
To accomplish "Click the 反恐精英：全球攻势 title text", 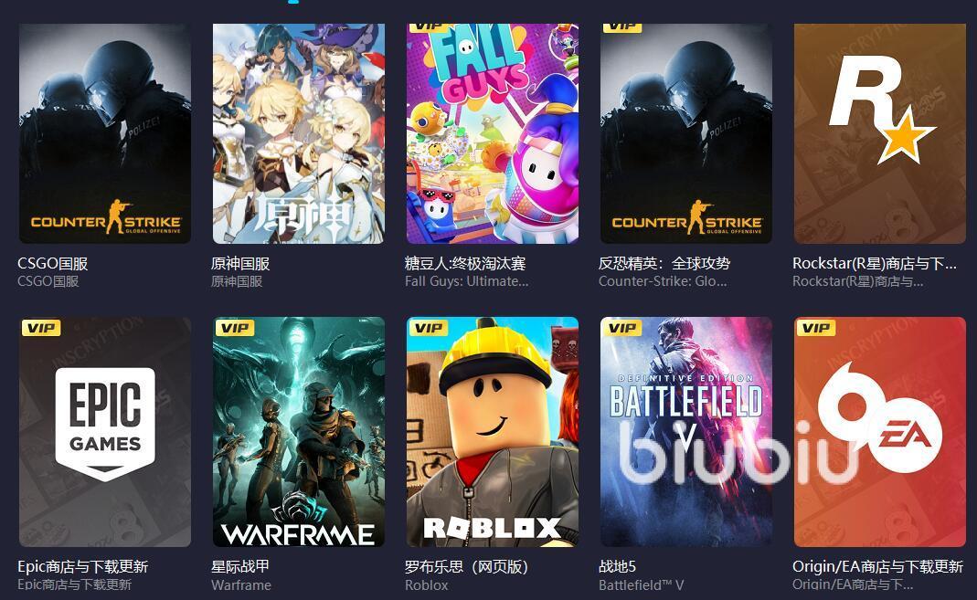I will (664, 263).
